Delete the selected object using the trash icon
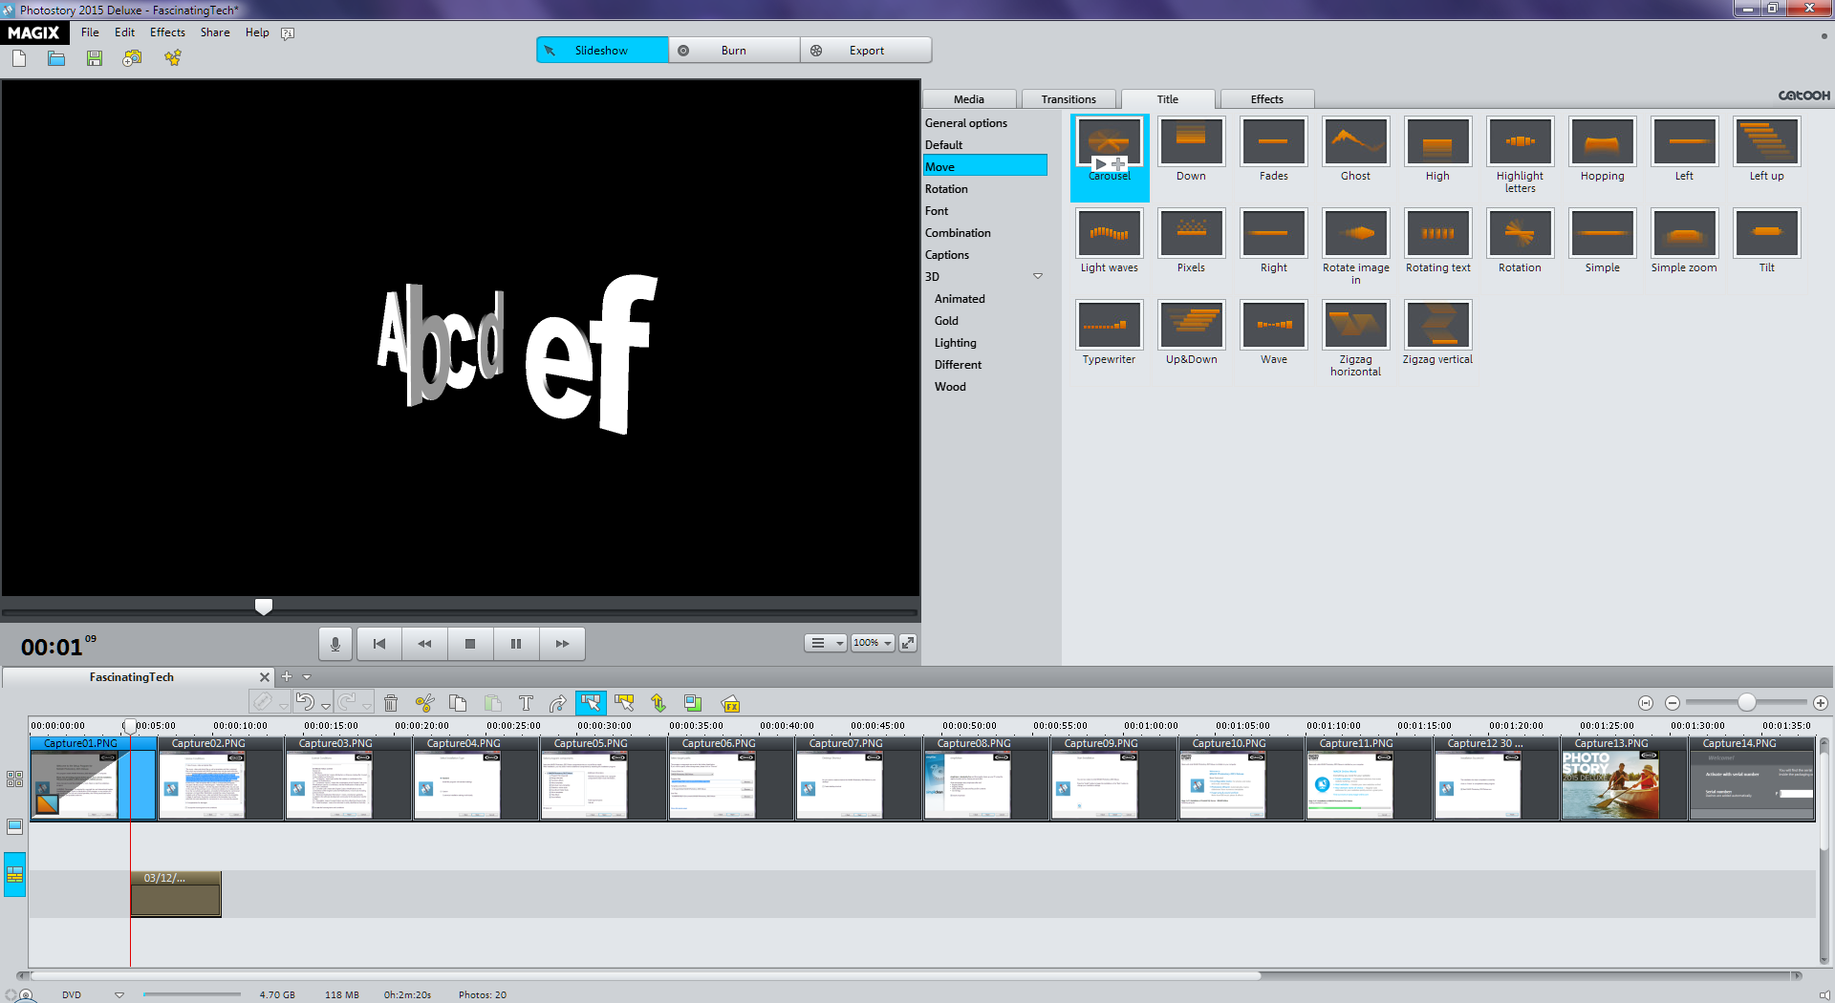 coord(390,703)
